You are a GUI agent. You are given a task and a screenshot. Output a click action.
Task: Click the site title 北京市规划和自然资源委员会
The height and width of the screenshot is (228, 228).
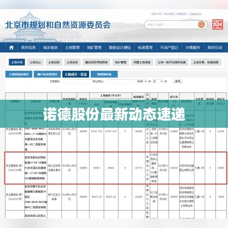(x=58, y=25)
